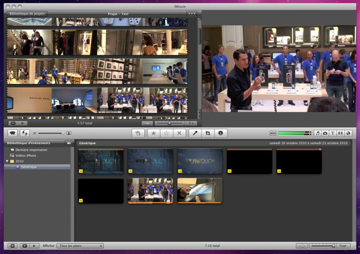Play project from the beginning
The width and height of the screenshot is (360, 254).
point(23,123)
